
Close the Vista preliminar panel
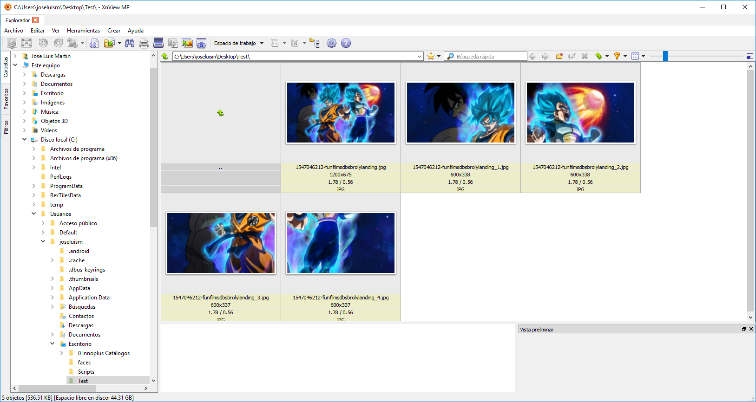pos(751,329)
